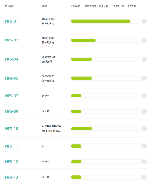The width and height of the screenshot is (155, 182).
Task: Click the 临床前研究 column header
Action: [x=90, y=7]
